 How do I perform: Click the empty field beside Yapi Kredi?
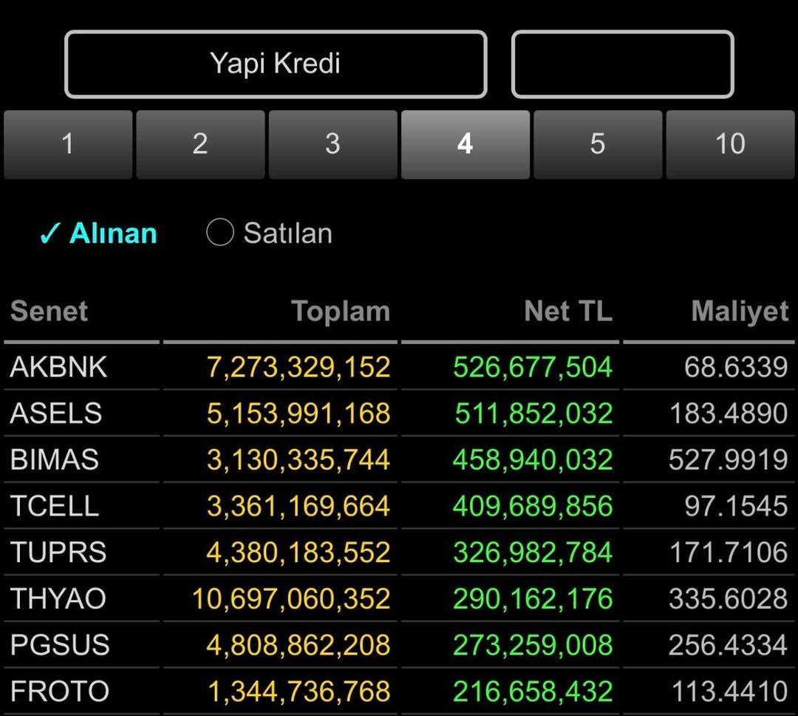click(x=622, y=64)
